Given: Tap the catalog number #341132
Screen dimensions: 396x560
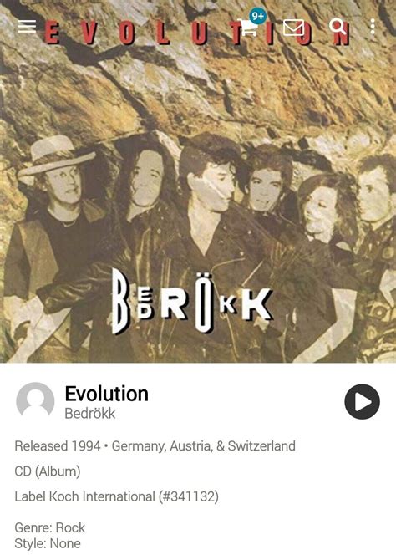Looking at the screenshot, I should pos(189,496).
